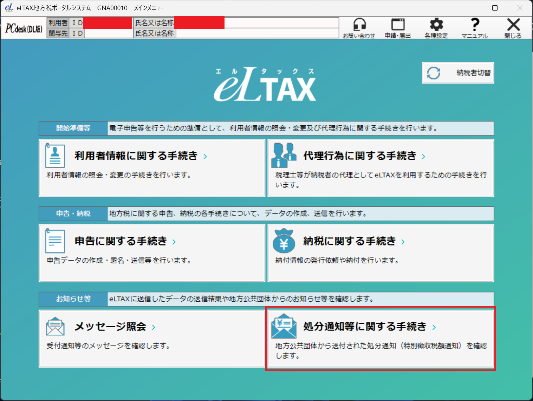Click the eLTAX title bar app icon
The height and width of the screenshot is (401, 533).
9,8
